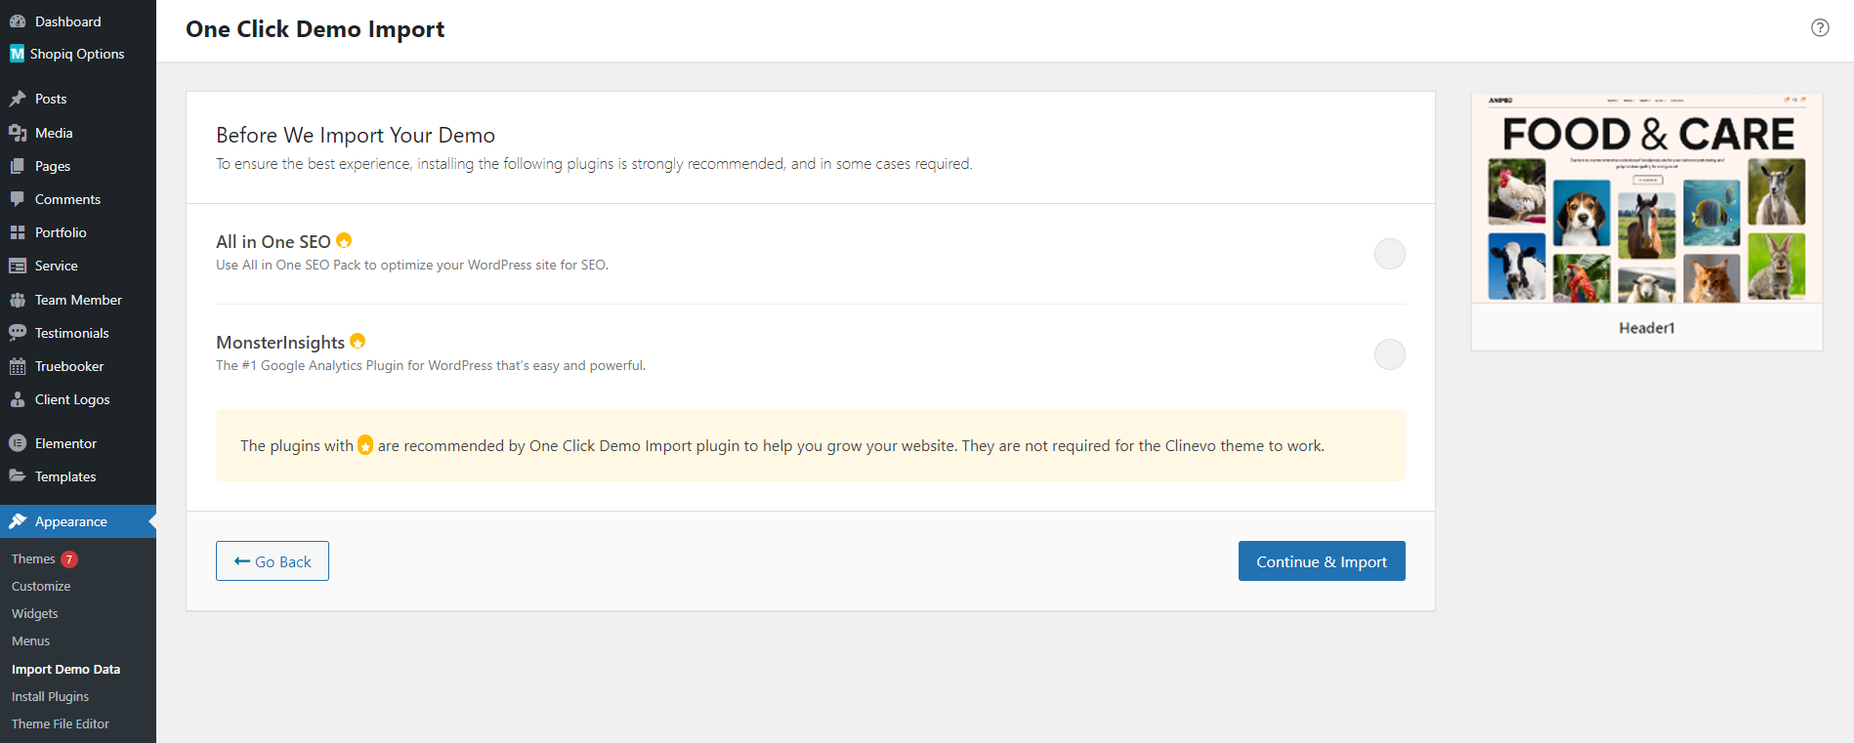This screenshot has height=743, width=1854.
Task: Click the Appearance paintbrush icon
Action: coord(18,521)
